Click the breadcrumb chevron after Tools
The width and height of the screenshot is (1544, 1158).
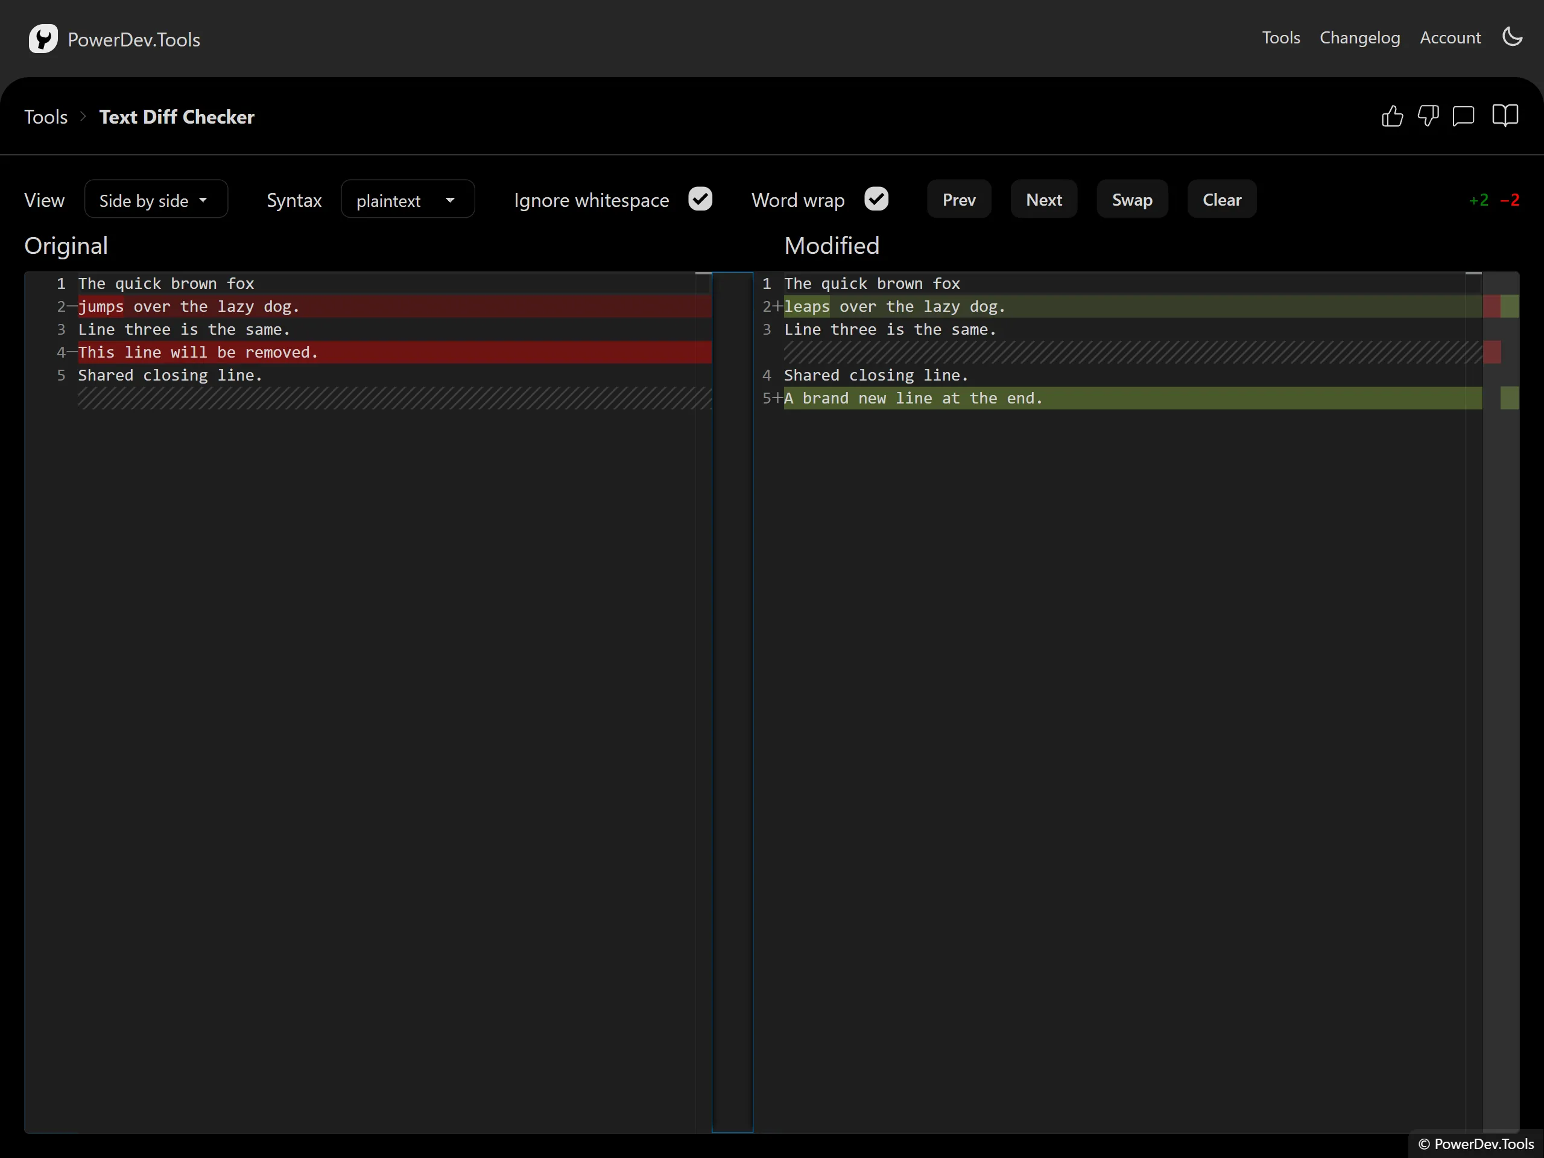[x=83, y=116]
